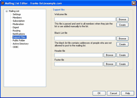Viewport: 137px width, 98px height.
Task: Browse for a Header file
Action: [109, 55]
